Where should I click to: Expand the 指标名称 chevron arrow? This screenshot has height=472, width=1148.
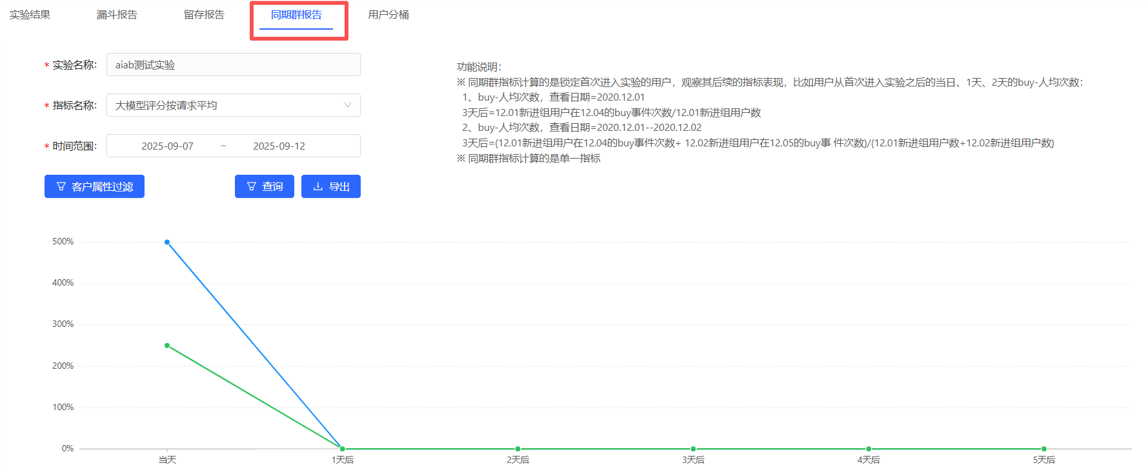348,106
